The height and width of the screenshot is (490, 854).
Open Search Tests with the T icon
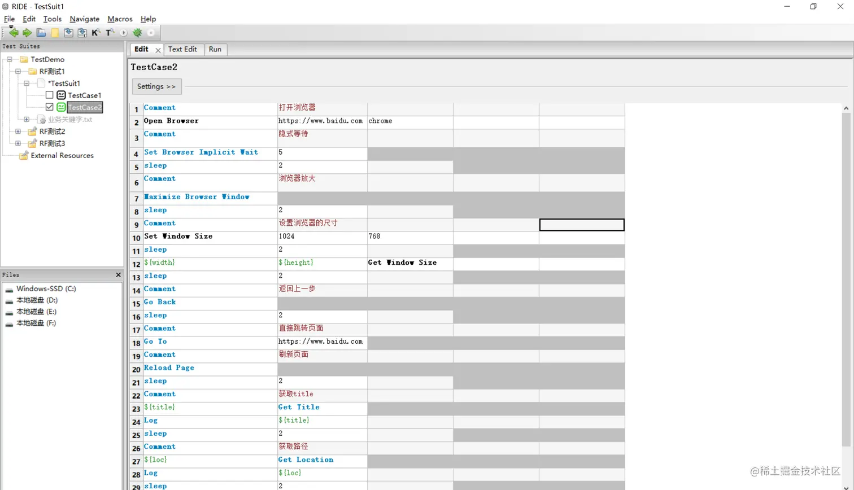point(110,33)
